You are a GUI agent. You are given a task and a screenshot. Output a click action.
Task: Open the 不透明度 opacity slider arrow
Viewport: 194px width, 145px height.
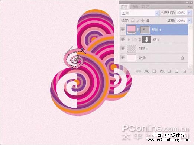tap(189, 13)
